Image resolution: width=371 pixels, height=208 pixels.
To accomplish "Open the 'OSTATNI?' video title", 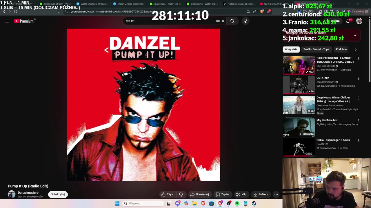I will click(x=323, y=78).
